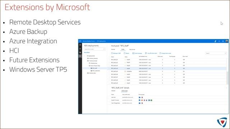Collapse the All deployments tree node

point(84,56)
